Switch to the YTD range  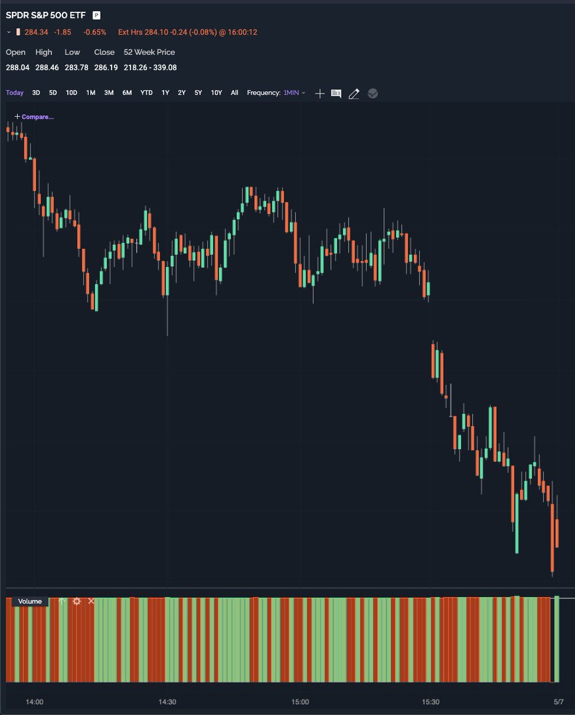click(146, 93)
